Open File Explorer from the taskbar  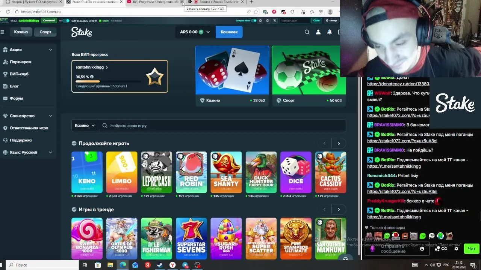tap(110, 265)
